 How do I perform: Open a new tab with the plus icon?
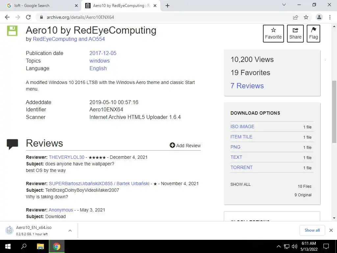tap(168, 6)
